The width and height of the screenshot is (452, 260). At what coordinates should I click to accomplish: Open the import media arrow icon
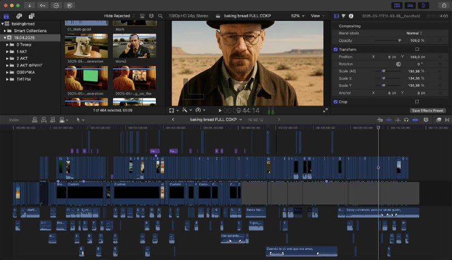pyautogui.click(x=29, y=6)
